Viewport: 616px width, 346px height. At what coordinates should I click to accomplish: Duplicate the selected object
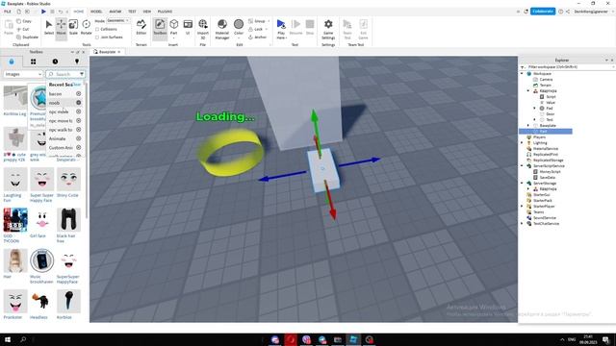(x=28, y=37)
